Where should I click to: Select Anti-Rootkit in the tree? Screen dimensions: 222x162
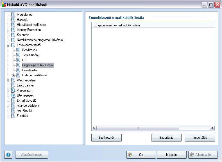tap(25, 111)
